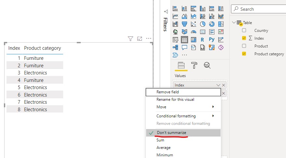Image resolution: width=286 pixels, height=158 pixels.
Task: Select Don't summarize option
Action: [x=183, y=133]
